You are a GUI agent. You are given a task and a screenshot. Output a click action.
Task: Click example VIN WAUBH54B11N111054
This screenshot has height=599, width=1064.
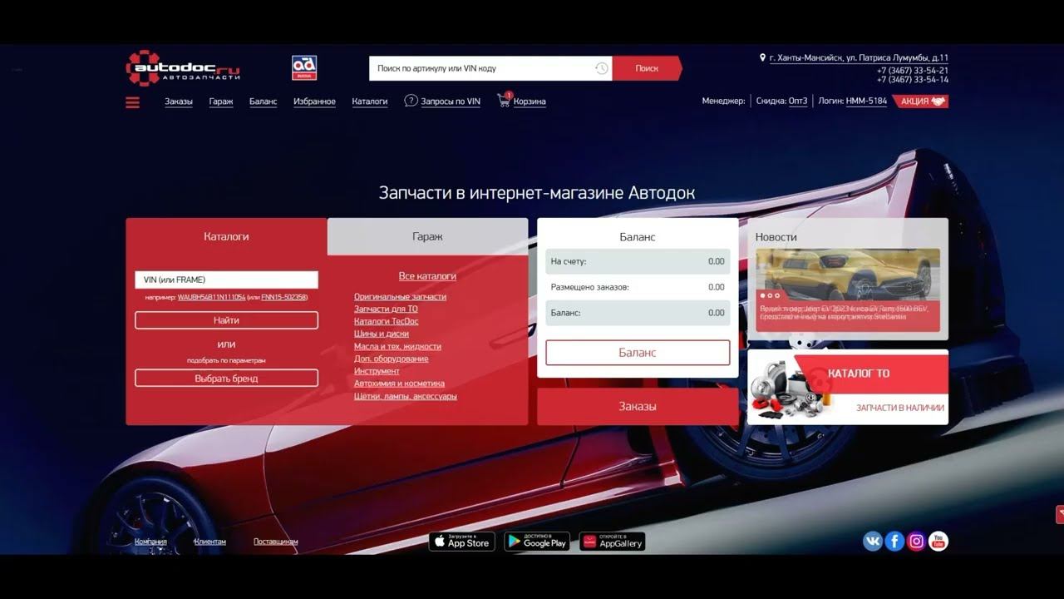point(211,298)
